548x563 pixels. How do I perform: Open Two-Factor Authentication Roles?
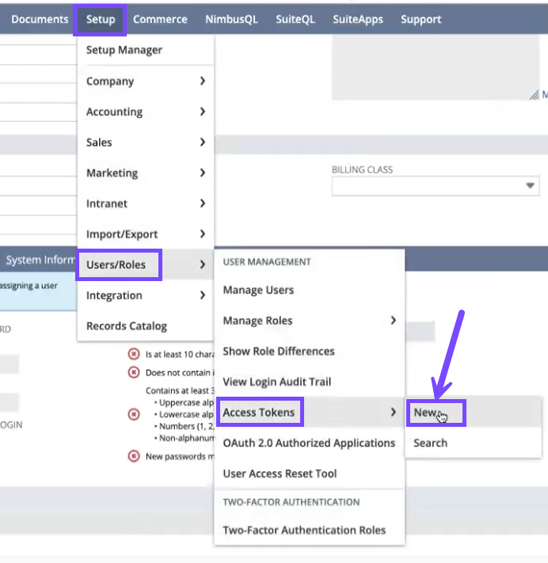[x=304, y=530]
